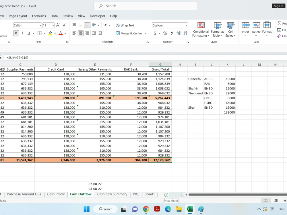Click the Decrease Decimal icon
The image size is (287, 215).
tap(185, 33)
